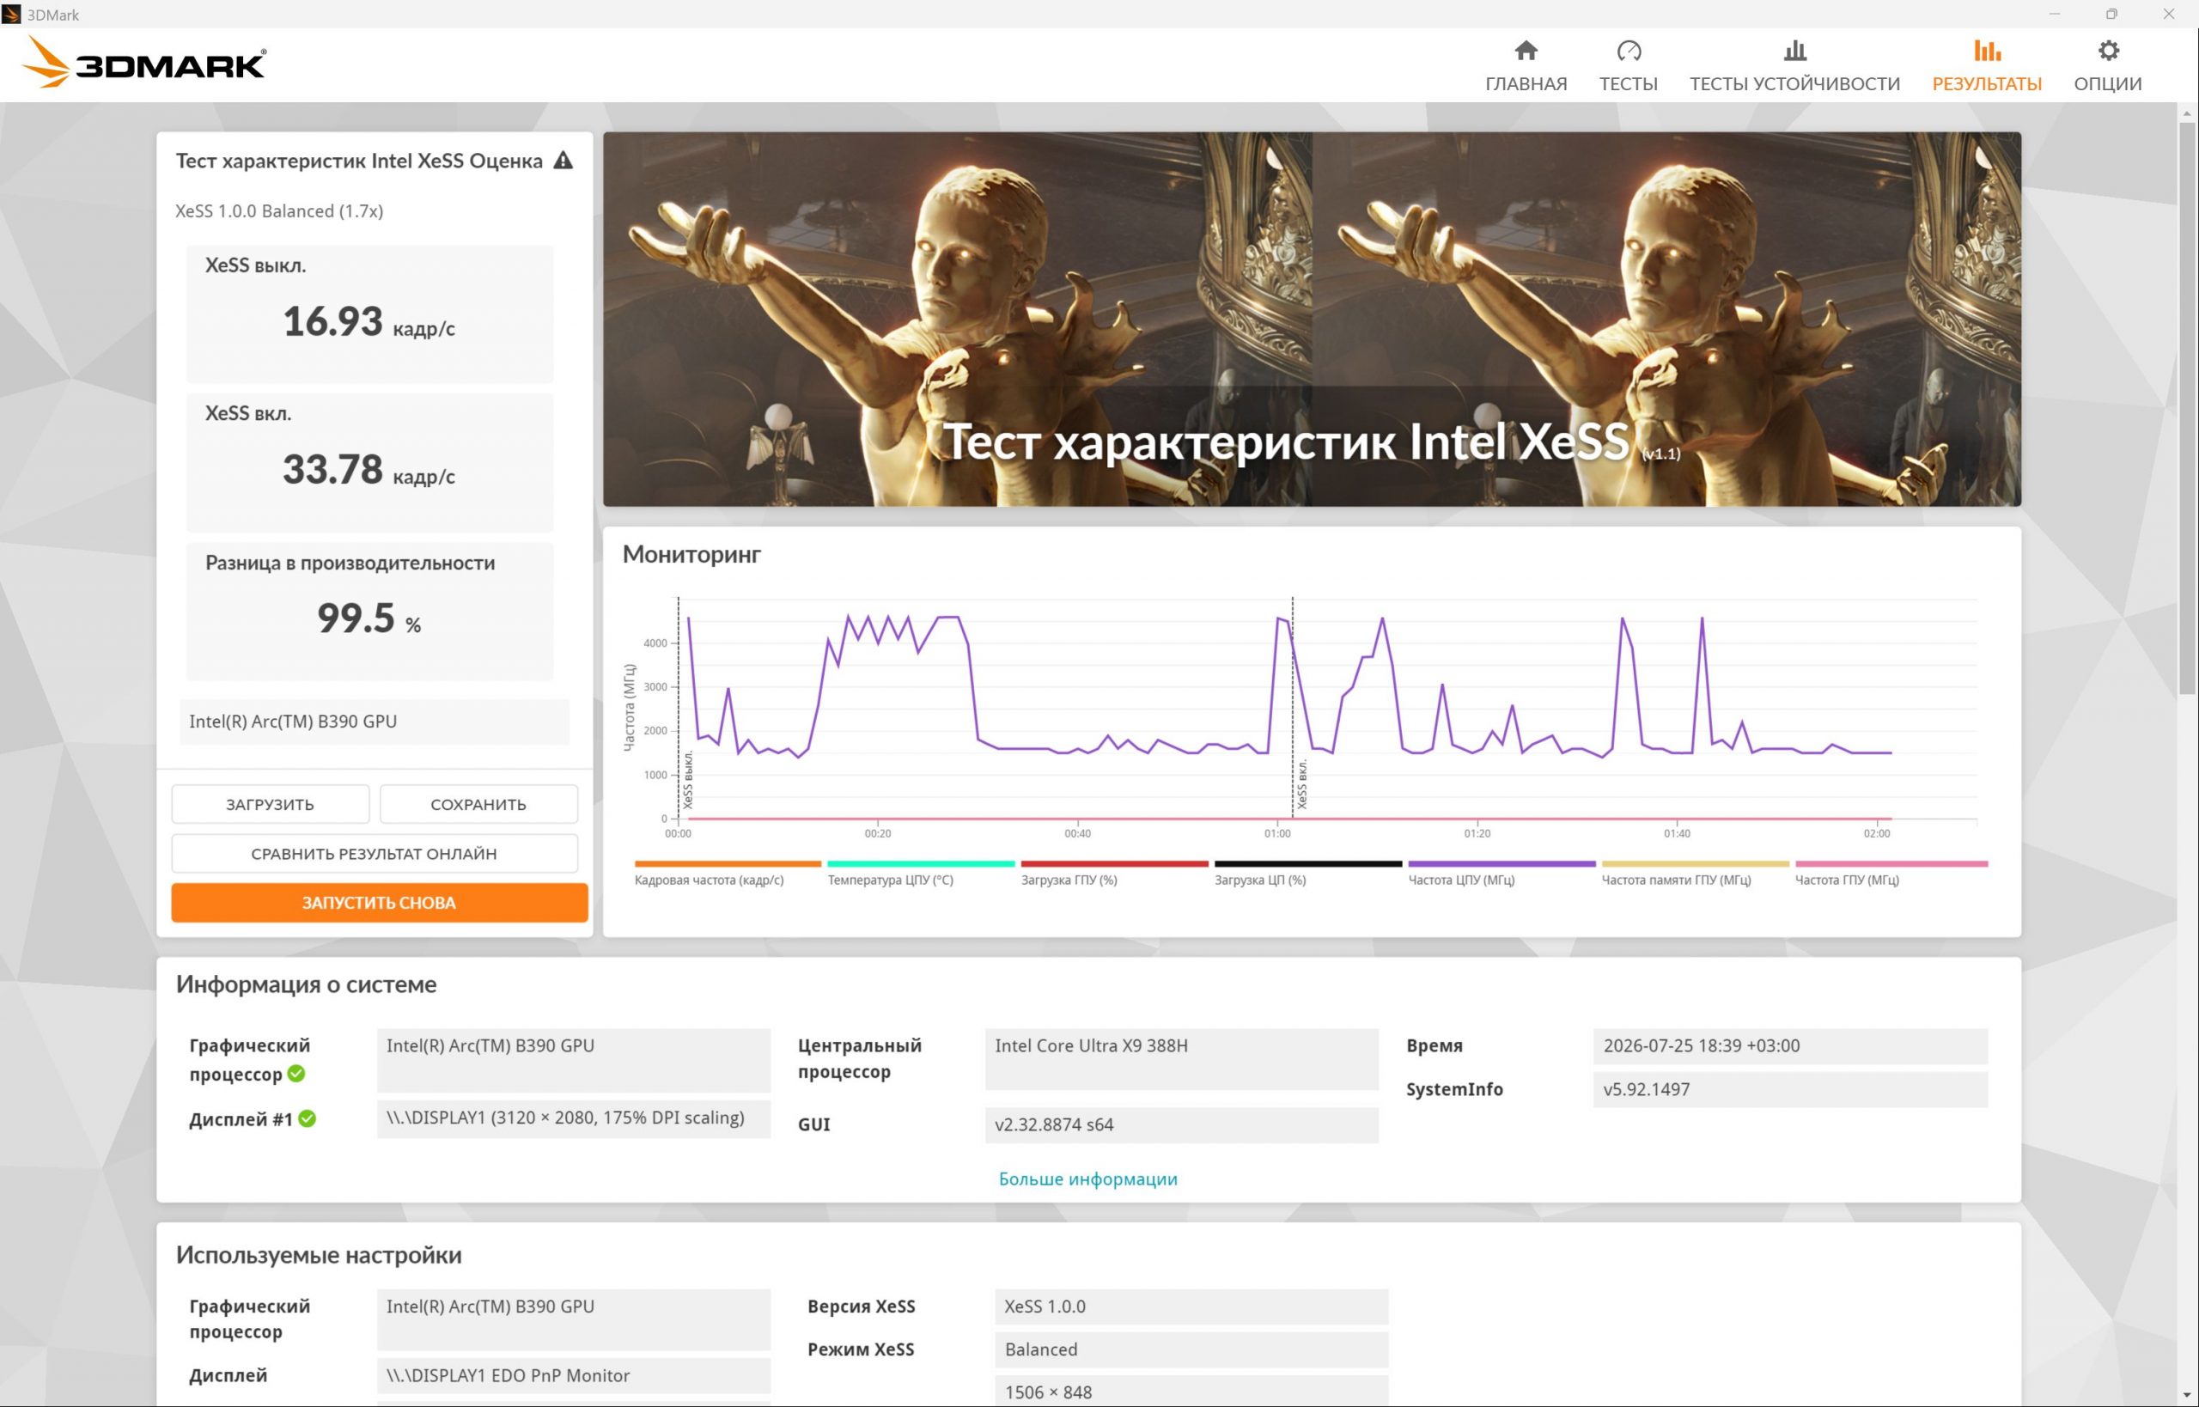Click the scrollbar up arrow
This screenshot has width=2199, height=1407.
[x=2187, y=113]
